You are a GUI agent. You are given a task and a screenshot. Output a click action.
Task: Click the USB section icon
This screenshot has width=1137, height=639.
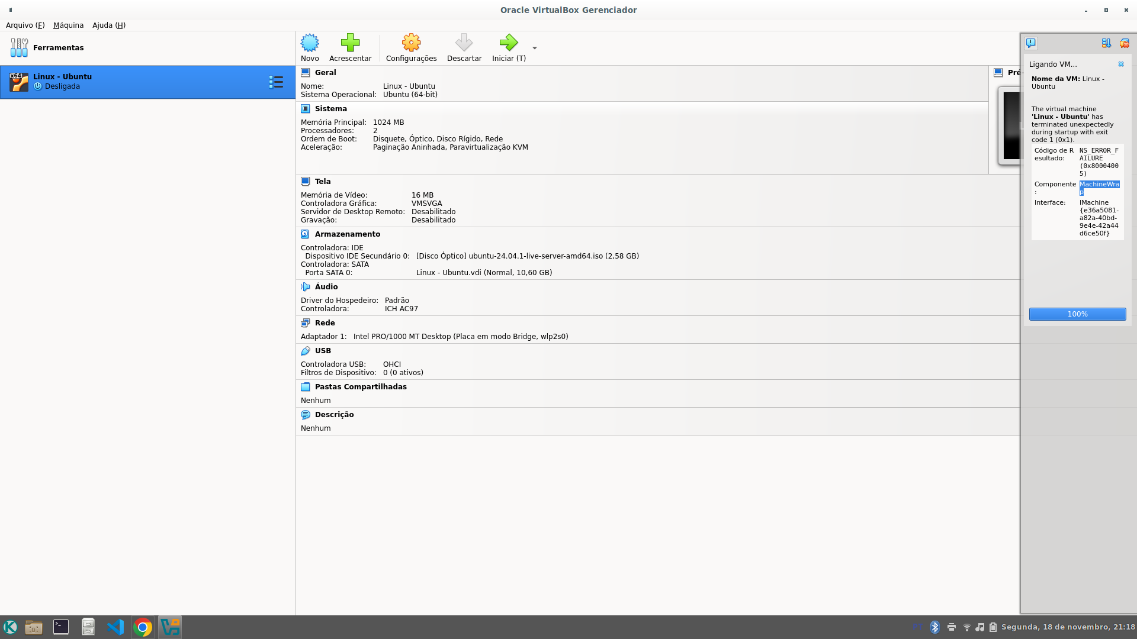point(306,350)
